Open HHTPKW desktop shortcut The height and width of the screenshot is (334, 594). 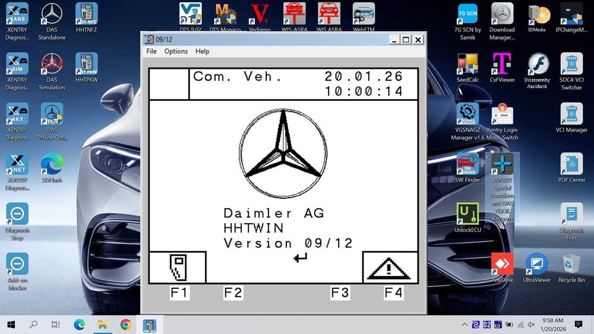[86, 67]
